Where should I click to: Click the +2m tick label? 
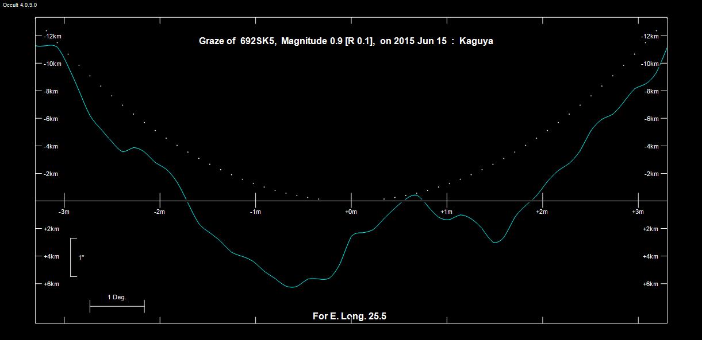point(542,212)
